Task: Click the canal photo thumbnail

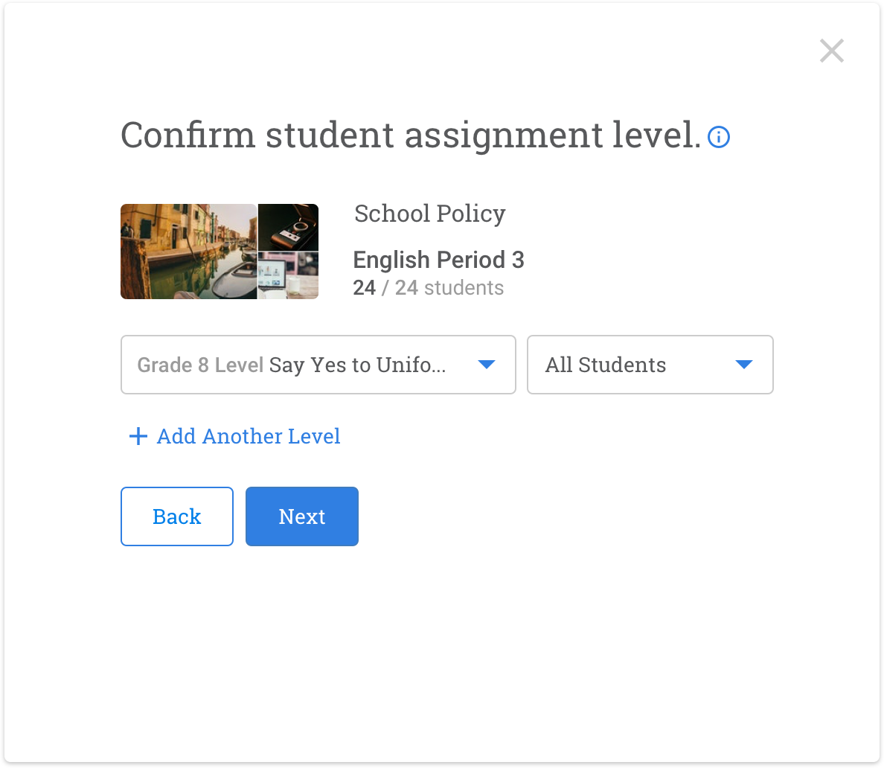Action: click(188, 252)
